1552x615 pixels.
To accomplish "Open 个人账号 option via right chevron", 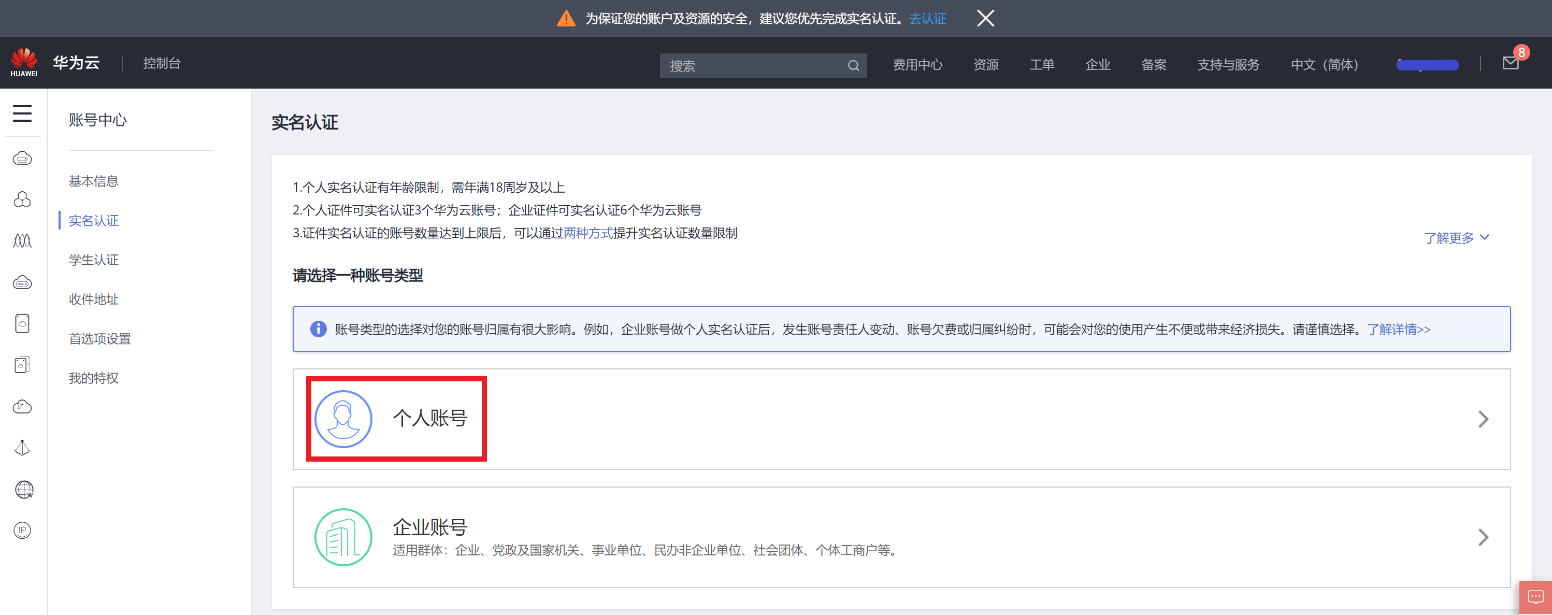I will click(x=1483, y=419).
